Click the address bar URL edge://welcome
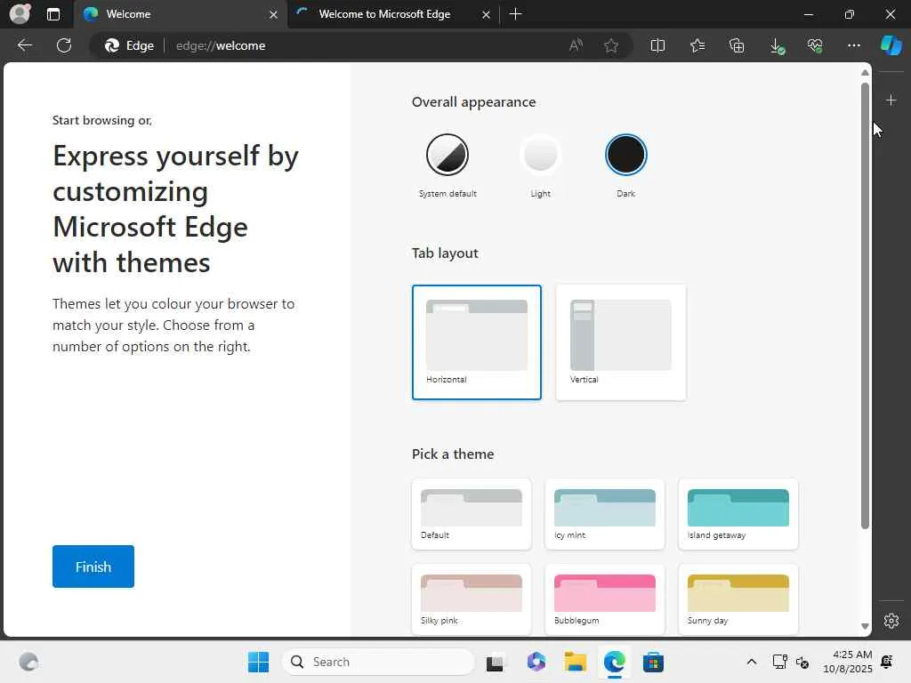The width and height of the screenshot is (911, 683). tap(221, 45)
